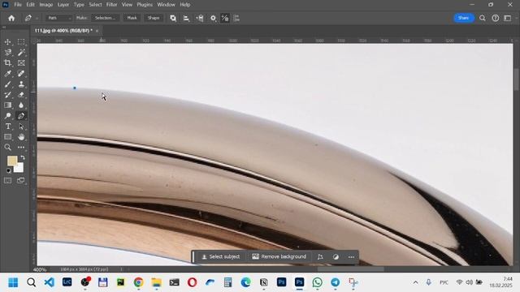Open Telegram from taskbar

coord(336,282)
